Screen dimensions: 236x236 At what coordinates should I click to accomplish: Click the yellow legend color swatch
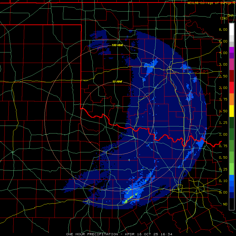(232, 111)
